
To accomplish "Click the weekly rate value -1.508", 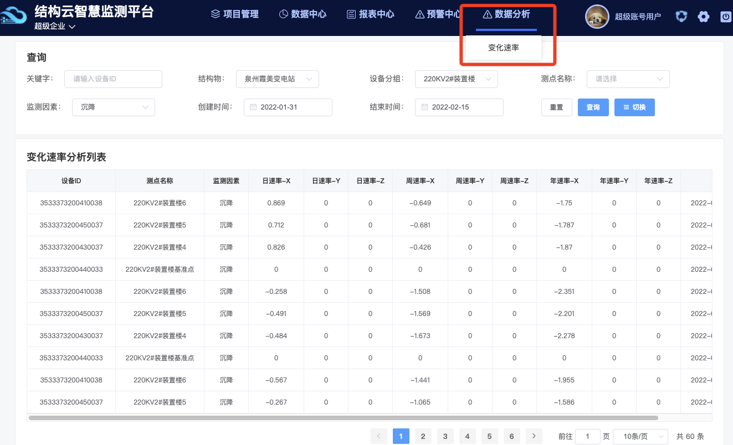I will point(420,292).
